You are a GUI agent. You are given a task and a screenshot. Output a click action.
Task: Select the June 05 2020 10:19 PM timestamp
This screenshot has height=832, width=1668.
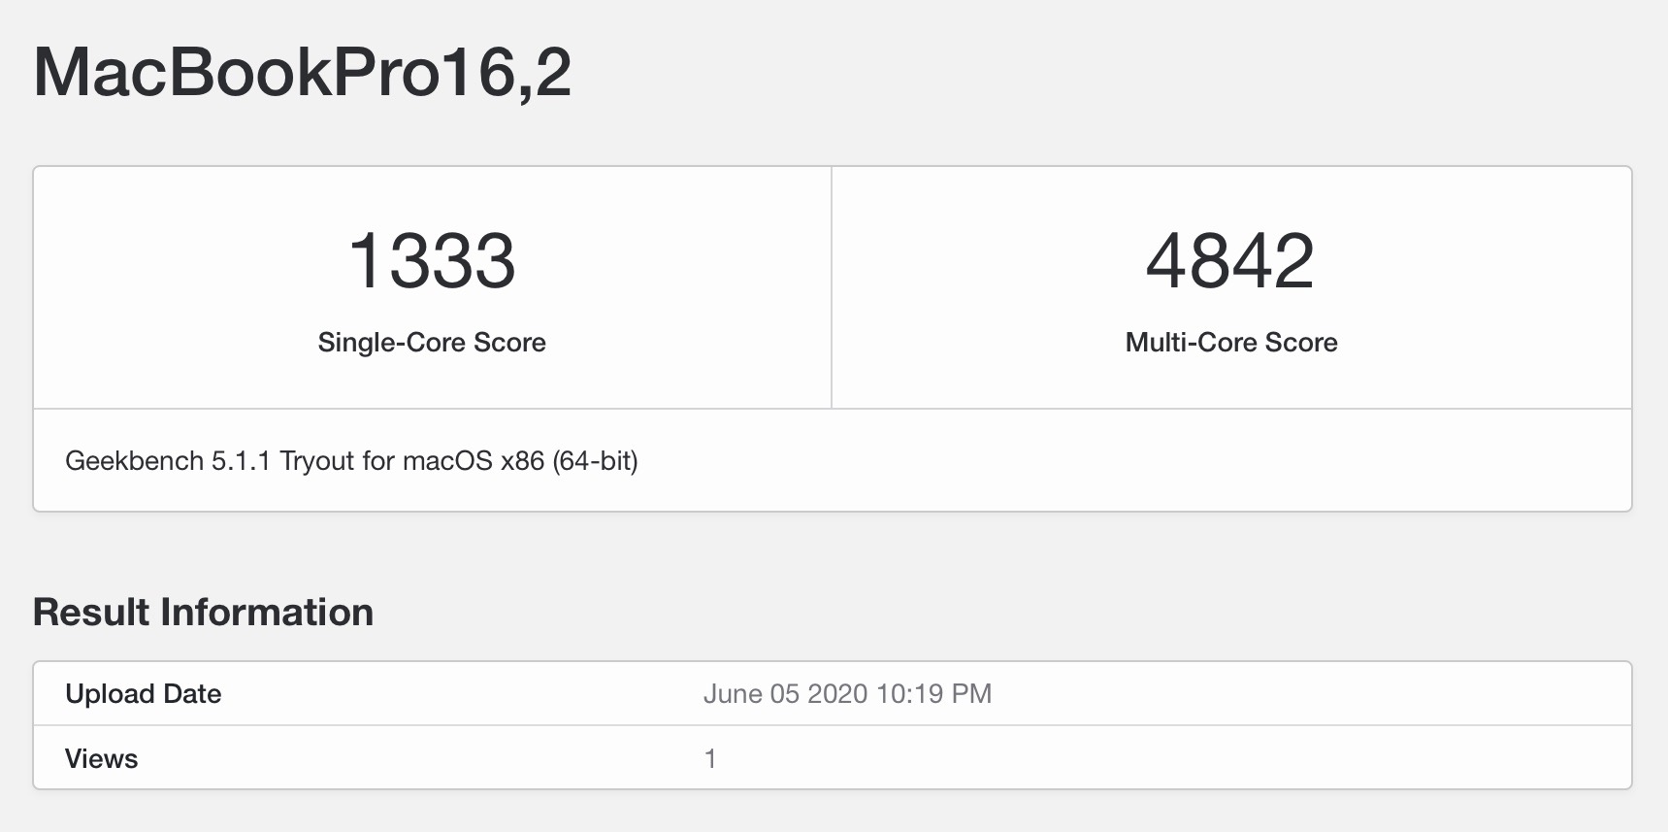point(847,694)
